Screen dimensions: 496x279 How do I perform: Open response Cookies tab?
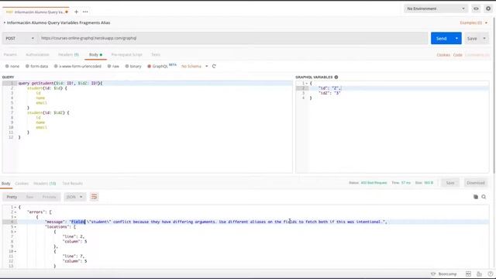(x=22, y=184)
